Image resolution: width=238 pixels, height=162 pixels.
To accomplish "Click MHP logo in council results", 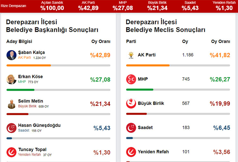I will [x=131, y=79].
